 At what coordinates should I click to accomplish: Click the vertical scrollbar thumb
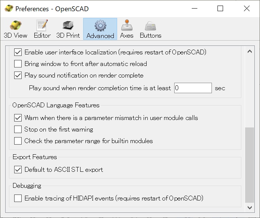coord(250,165)
